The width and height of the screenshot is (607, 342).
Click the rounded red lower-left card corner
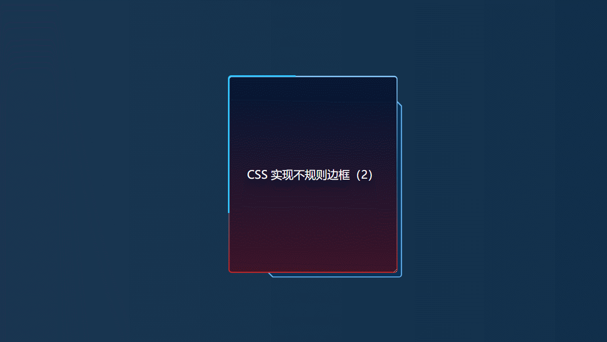(x=231, y=271)
